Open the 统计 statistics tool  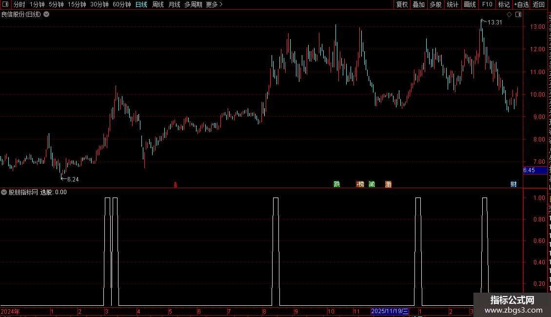coord(452,4)
